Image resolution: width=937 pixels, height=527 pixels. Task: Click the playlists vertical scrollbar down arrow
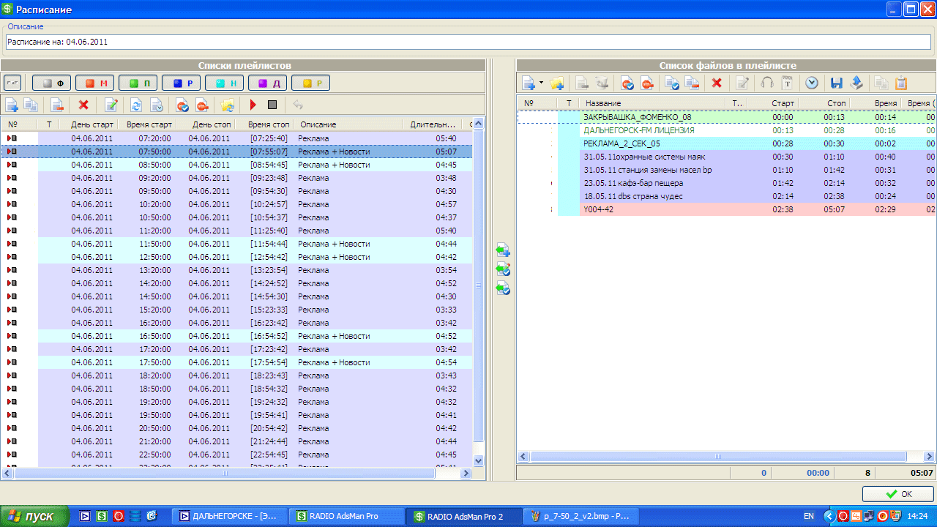click(x=479, y=461)
